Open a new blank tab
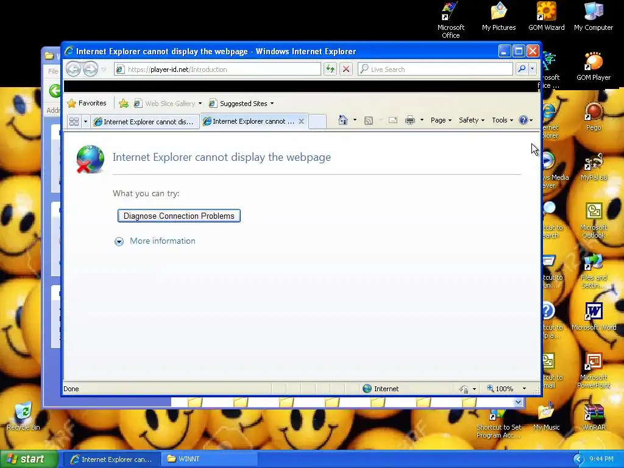 coord(317,121)
